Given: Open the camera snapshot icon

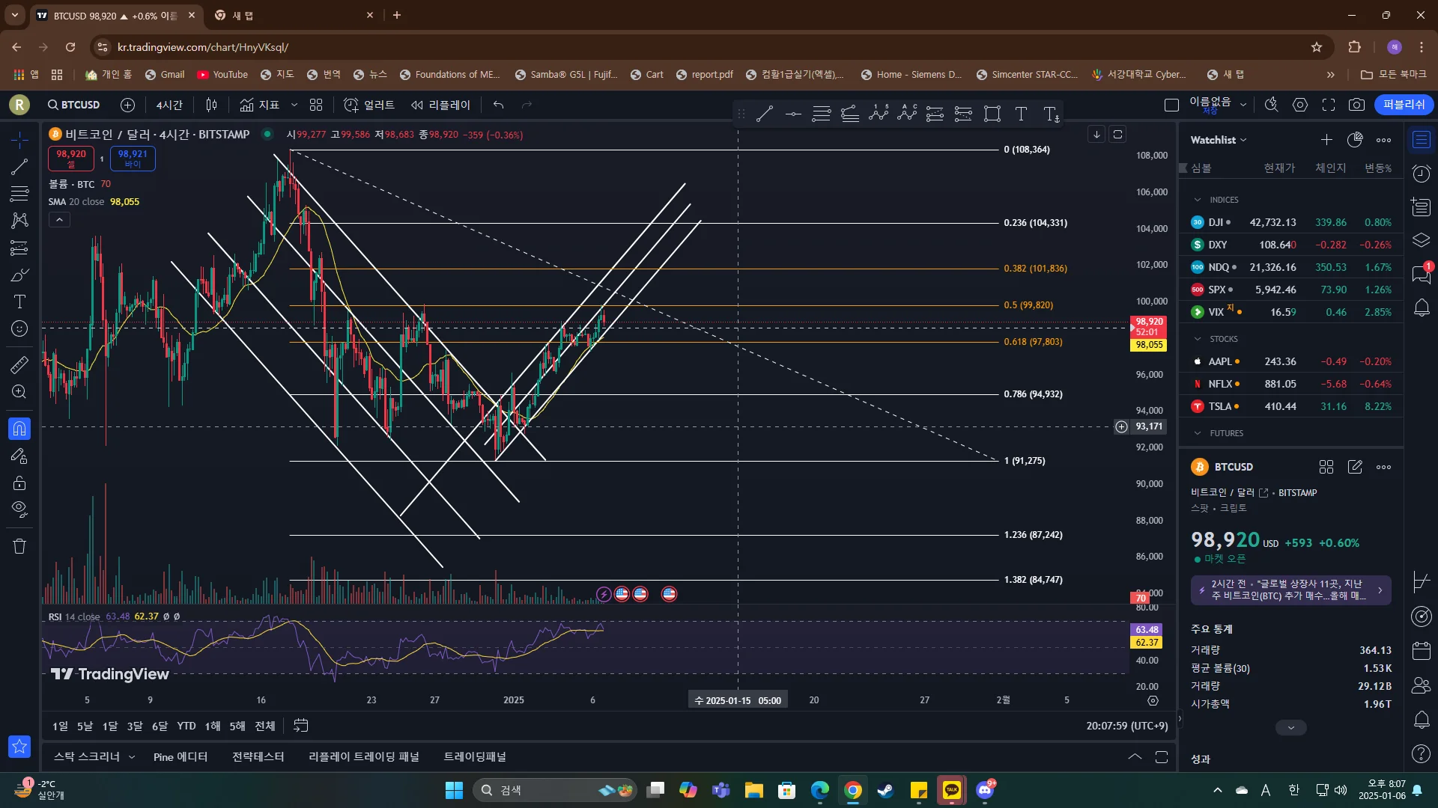Looking at the screenshot, I should click(x=1356, y=105).
